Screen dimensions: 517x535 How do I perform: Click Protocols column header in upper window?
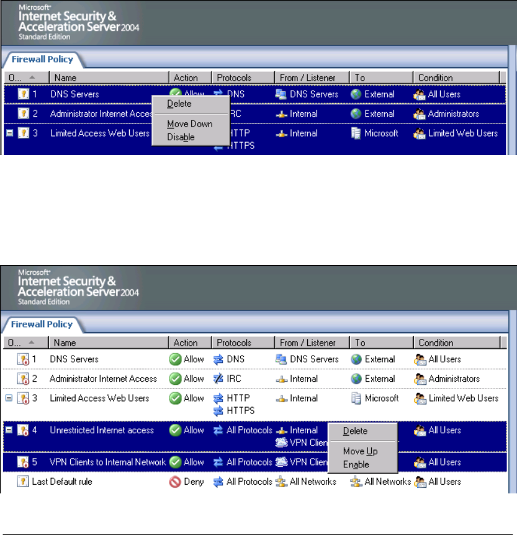coord(243,78)
